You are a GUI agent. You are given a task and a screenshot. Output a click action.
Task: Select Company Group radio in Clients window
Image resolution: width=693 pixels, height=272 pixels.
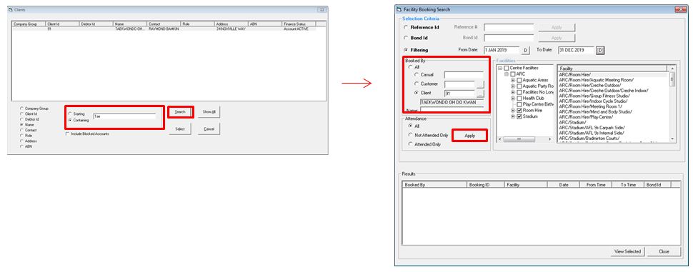pos(21,109)
